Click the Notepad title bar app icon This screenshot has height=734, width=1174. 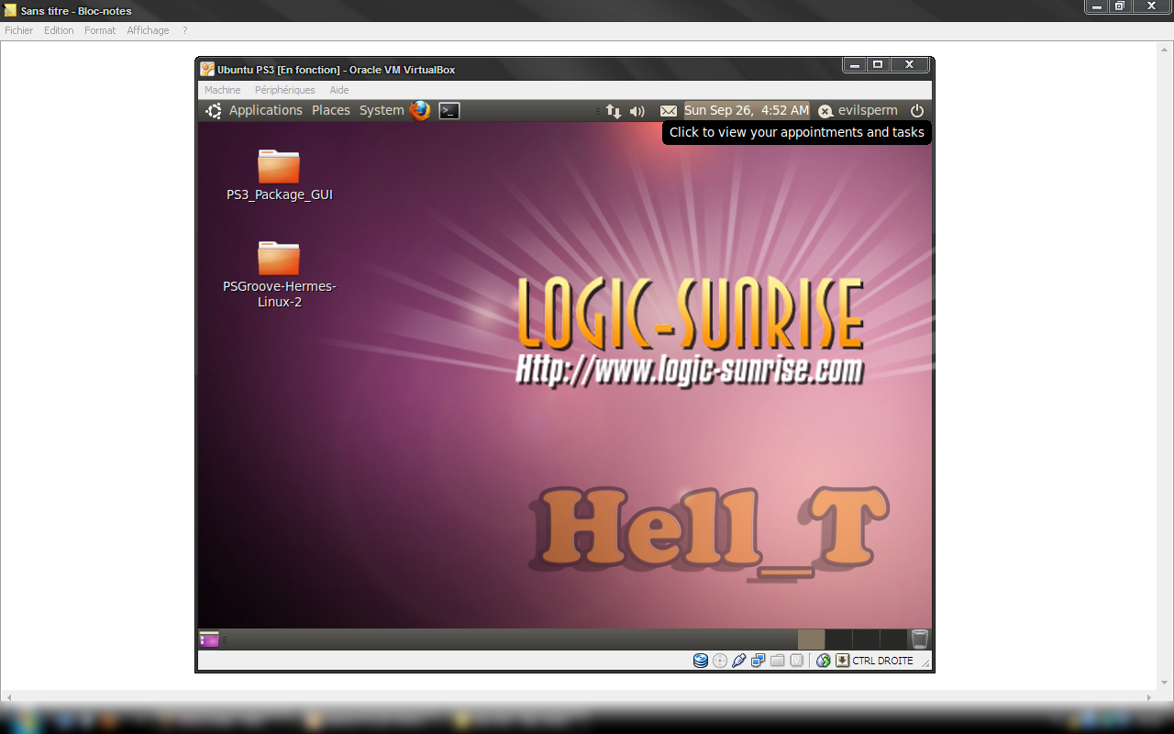[10, 11]
